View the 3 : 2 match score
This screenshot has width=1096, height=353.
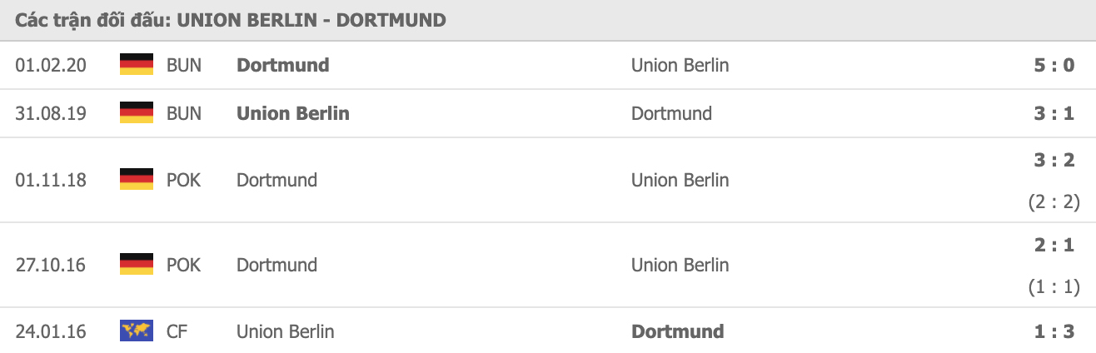pyautogui.click(x=1054, y=161)
